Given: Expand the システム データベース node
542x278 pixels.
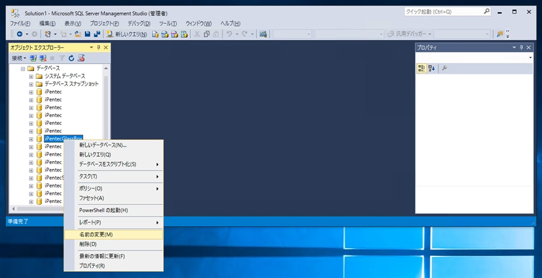Looking at the screenshot, I should click(31, 76).
